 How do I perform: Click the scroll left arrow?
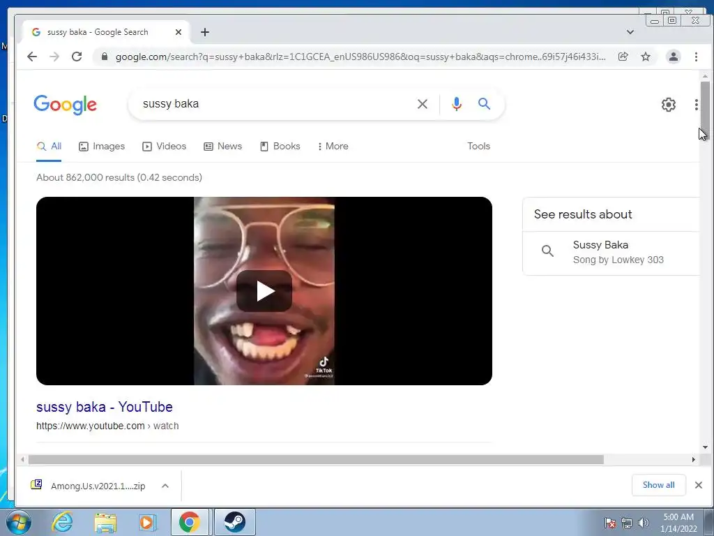tap(22, 459)
